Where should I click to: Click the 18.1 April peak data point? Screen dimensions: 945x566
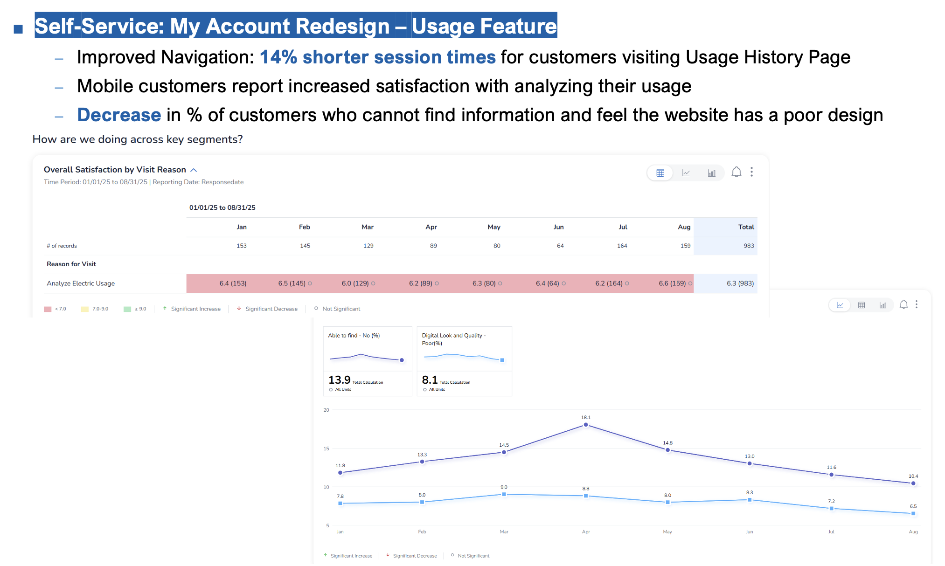pyautogui.click(x=586, y=425)
